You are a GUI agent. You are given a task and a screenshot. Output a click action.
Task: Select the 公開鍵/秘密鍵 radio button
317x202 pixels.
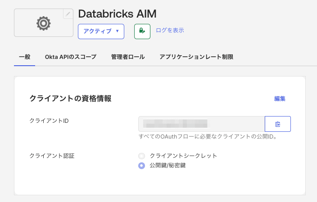pos(141,166)
